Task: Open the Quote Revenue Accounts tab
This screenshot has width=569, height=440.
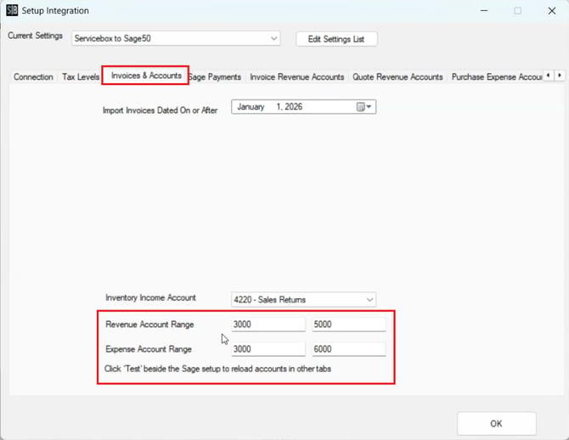Action: (x=397, y=77)
